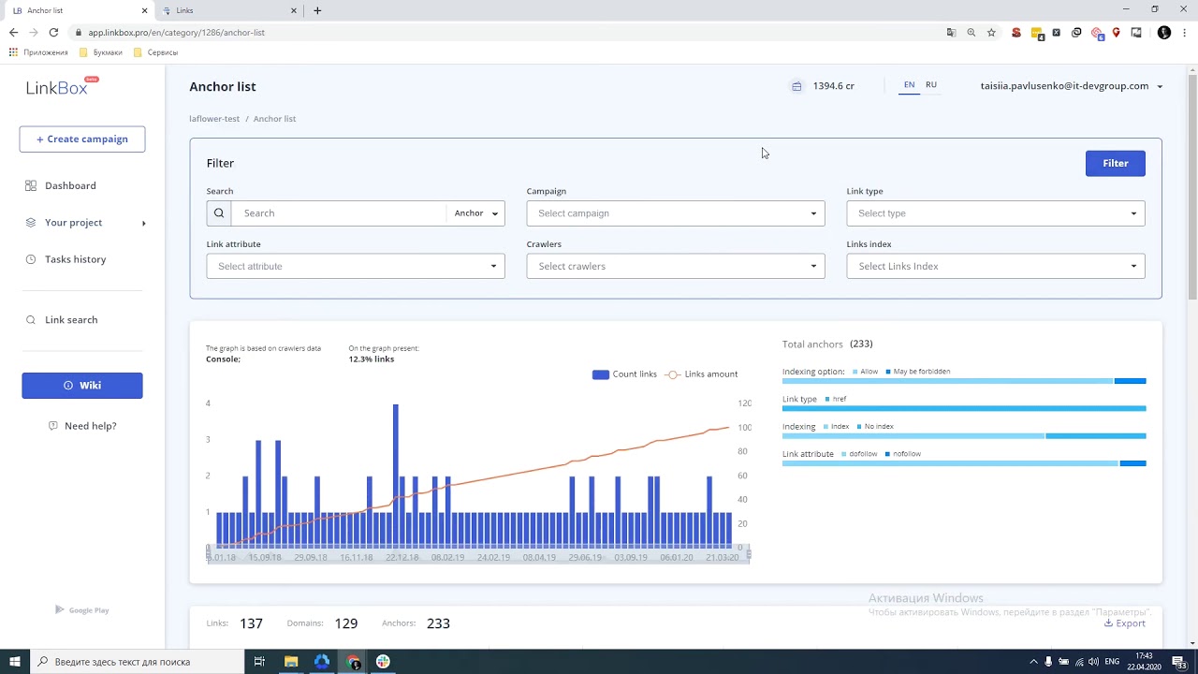Viewport: 1198px width, 674px height.
Task: Switch language to RU
Action: click(x=931, y=85)
